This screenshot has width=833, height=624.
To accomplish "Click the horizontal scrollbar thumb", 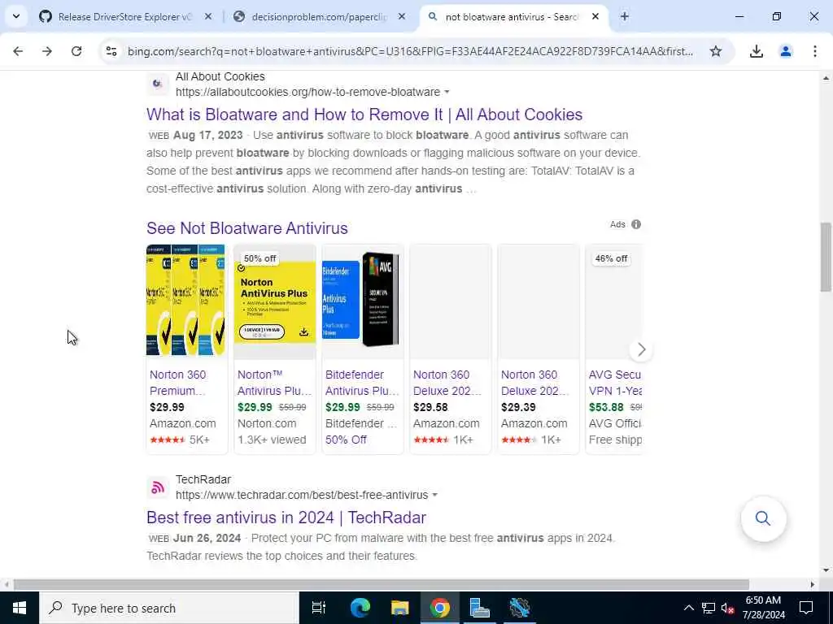I will tap(381, 584).
